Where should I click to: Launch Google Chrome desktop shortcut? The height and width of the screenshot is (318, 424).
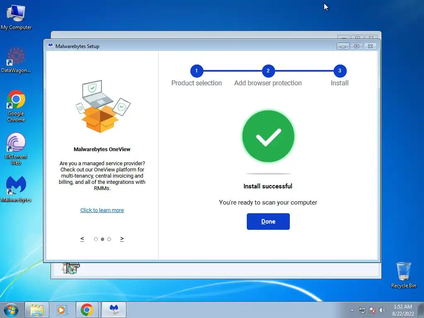[x=16, y=106]
